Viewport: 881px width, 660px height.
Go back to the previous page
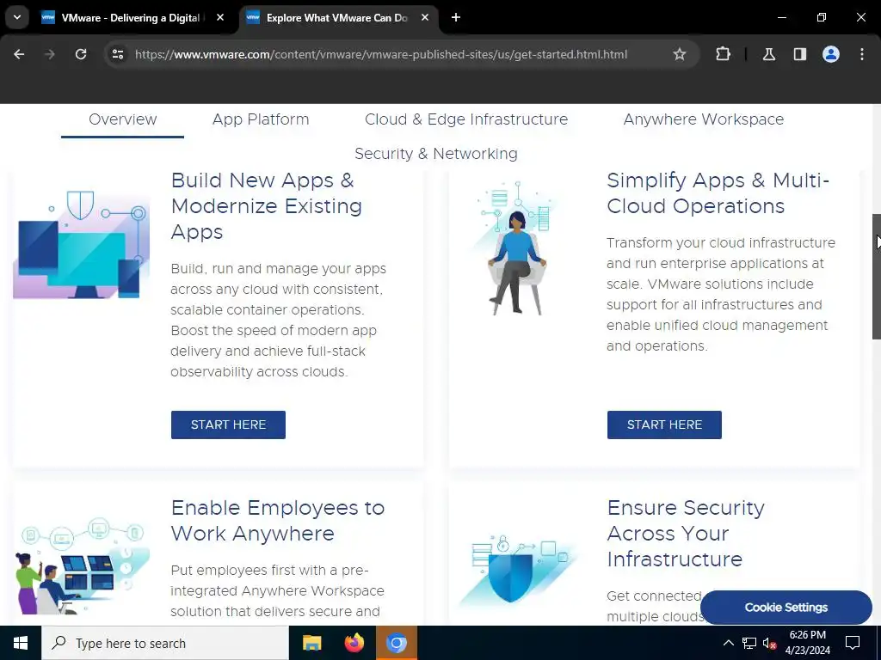coord(19,54)
